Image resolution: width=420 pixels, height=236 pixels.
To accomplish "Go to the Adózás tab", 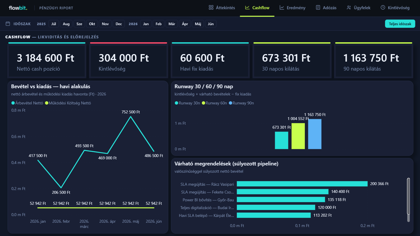I will [x=326, y=8].
